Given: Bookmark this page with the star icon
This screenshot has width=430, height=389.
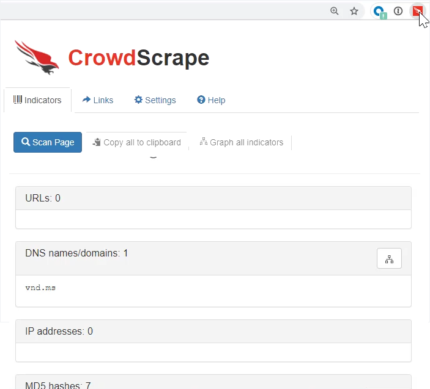Looking at the screenshot, I should (354, 11).
